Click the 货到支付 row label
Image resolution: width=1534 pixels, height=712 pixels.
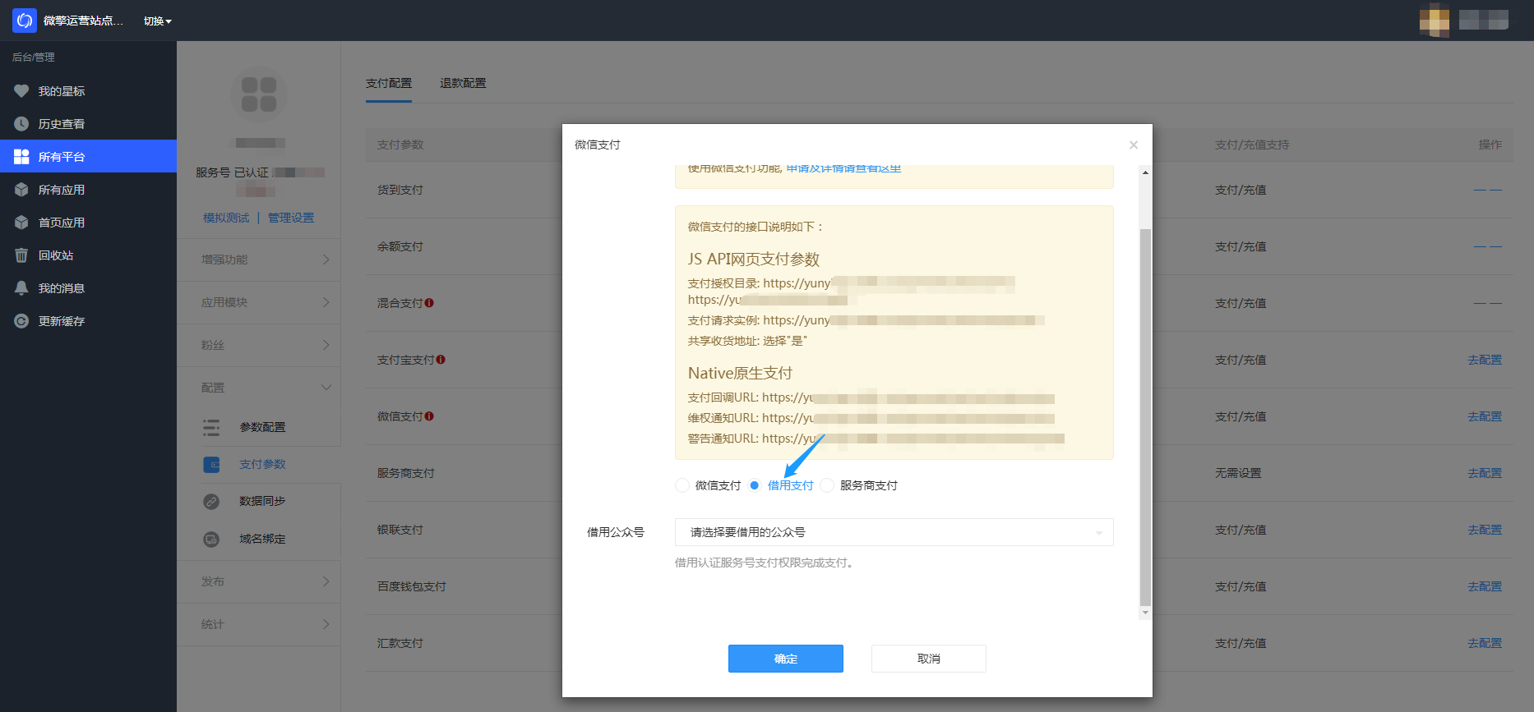(400, 190)
